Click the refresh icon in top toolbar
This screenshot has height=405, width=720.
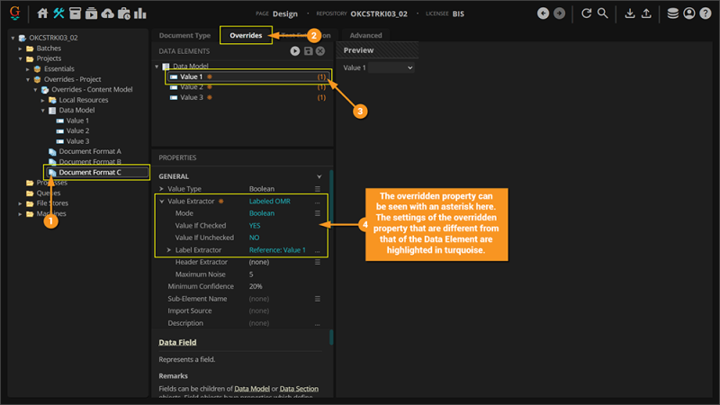tap(587, 13)
